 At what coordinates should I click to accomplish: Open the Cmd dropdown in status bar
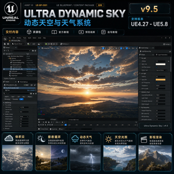click(61, 129)
